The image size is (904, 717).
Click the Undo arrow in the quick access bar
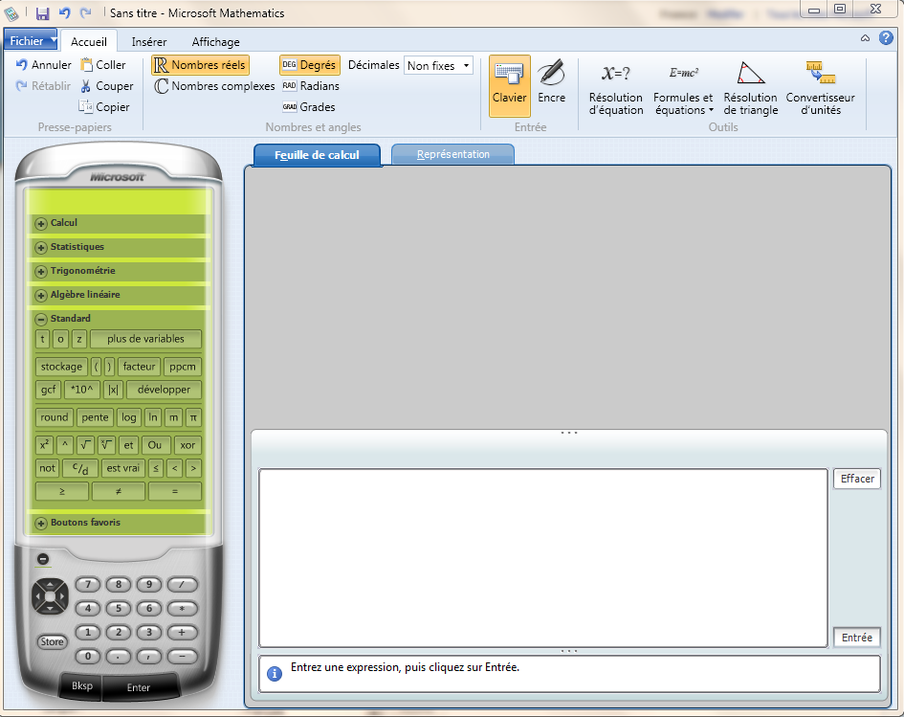[x=65, y=12]
